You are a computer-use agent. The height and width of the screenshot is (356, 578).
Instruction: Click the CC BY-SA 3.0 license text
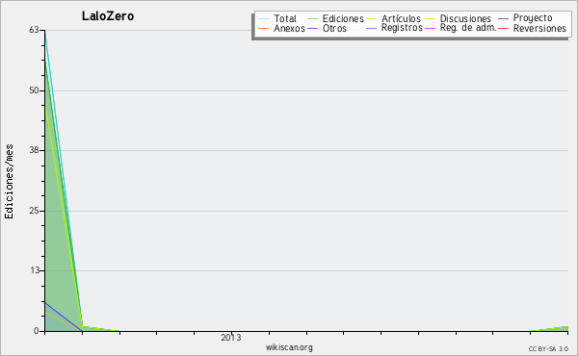(x=548, y=348)
